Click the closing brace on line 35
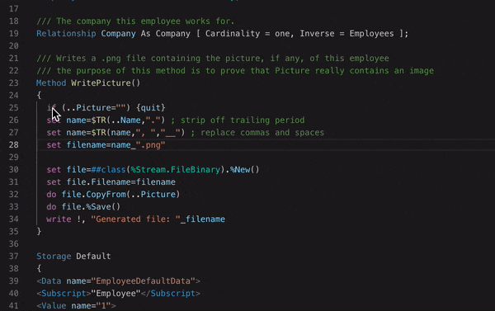This screenshot has height=311, width=495. pyautogui.click(x=39, y=232)
